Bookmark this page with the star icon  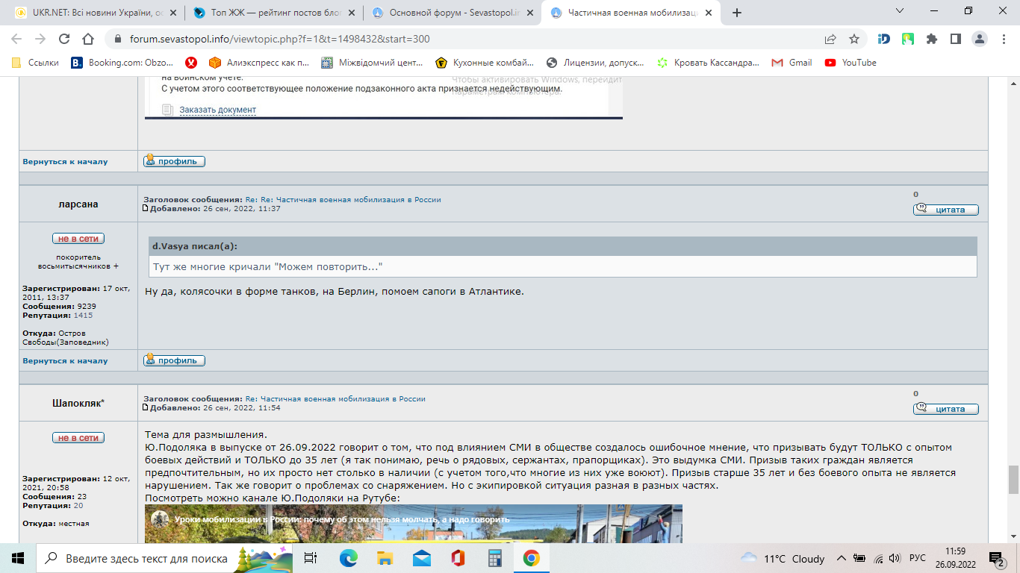(x=854, y=39)
